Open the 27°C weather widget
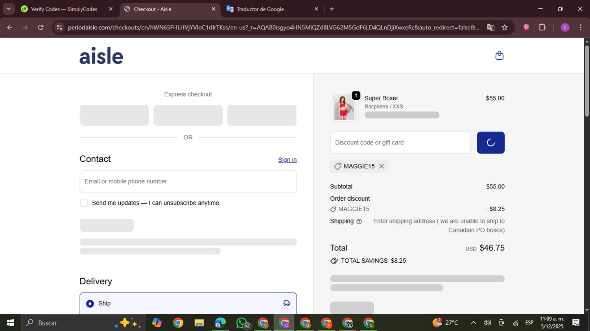 pyautogui.click(x=445, y=323)
